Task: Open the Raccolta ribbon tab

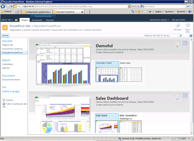Action: pyautogui.click(x=50, y=20)
